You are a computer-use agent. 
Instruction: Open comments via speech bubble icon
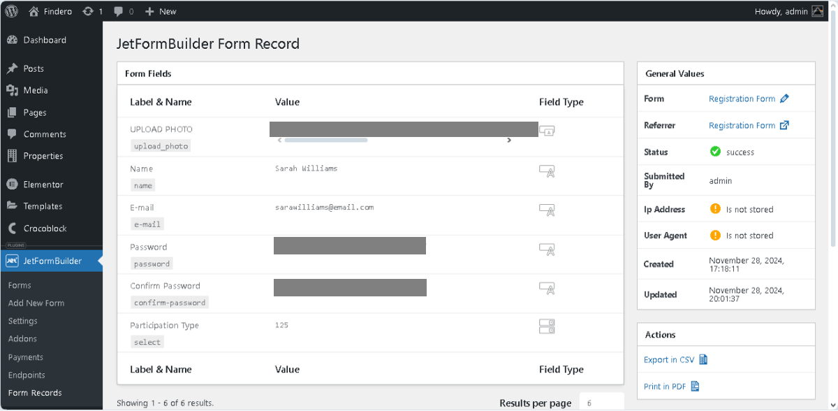coord(119,11)
